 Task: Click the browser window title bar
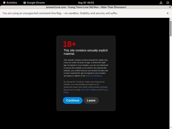[x=86, y=7]
